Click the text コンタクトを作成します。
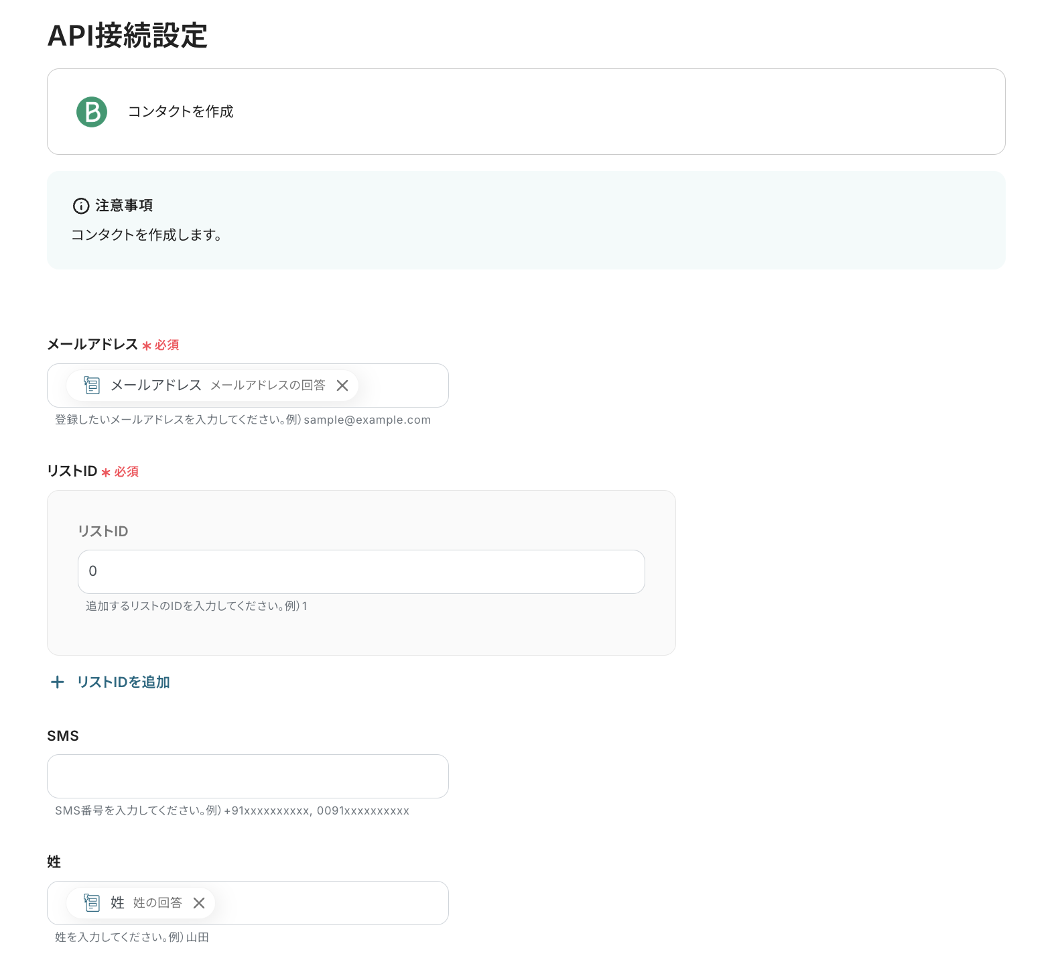The image size is (1060, 960). point(147,235)
